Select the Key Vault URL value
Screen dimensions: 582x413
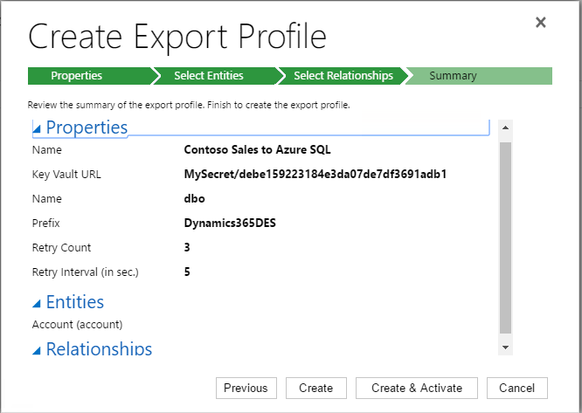[x=315, y=174]
